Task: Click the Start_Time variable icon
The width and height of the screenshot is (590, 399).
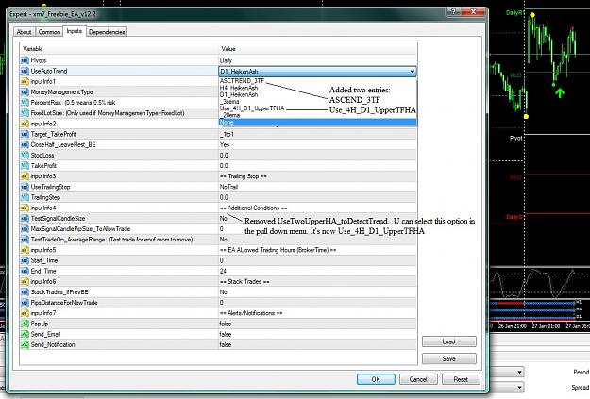Action: [x=25, y=260]
